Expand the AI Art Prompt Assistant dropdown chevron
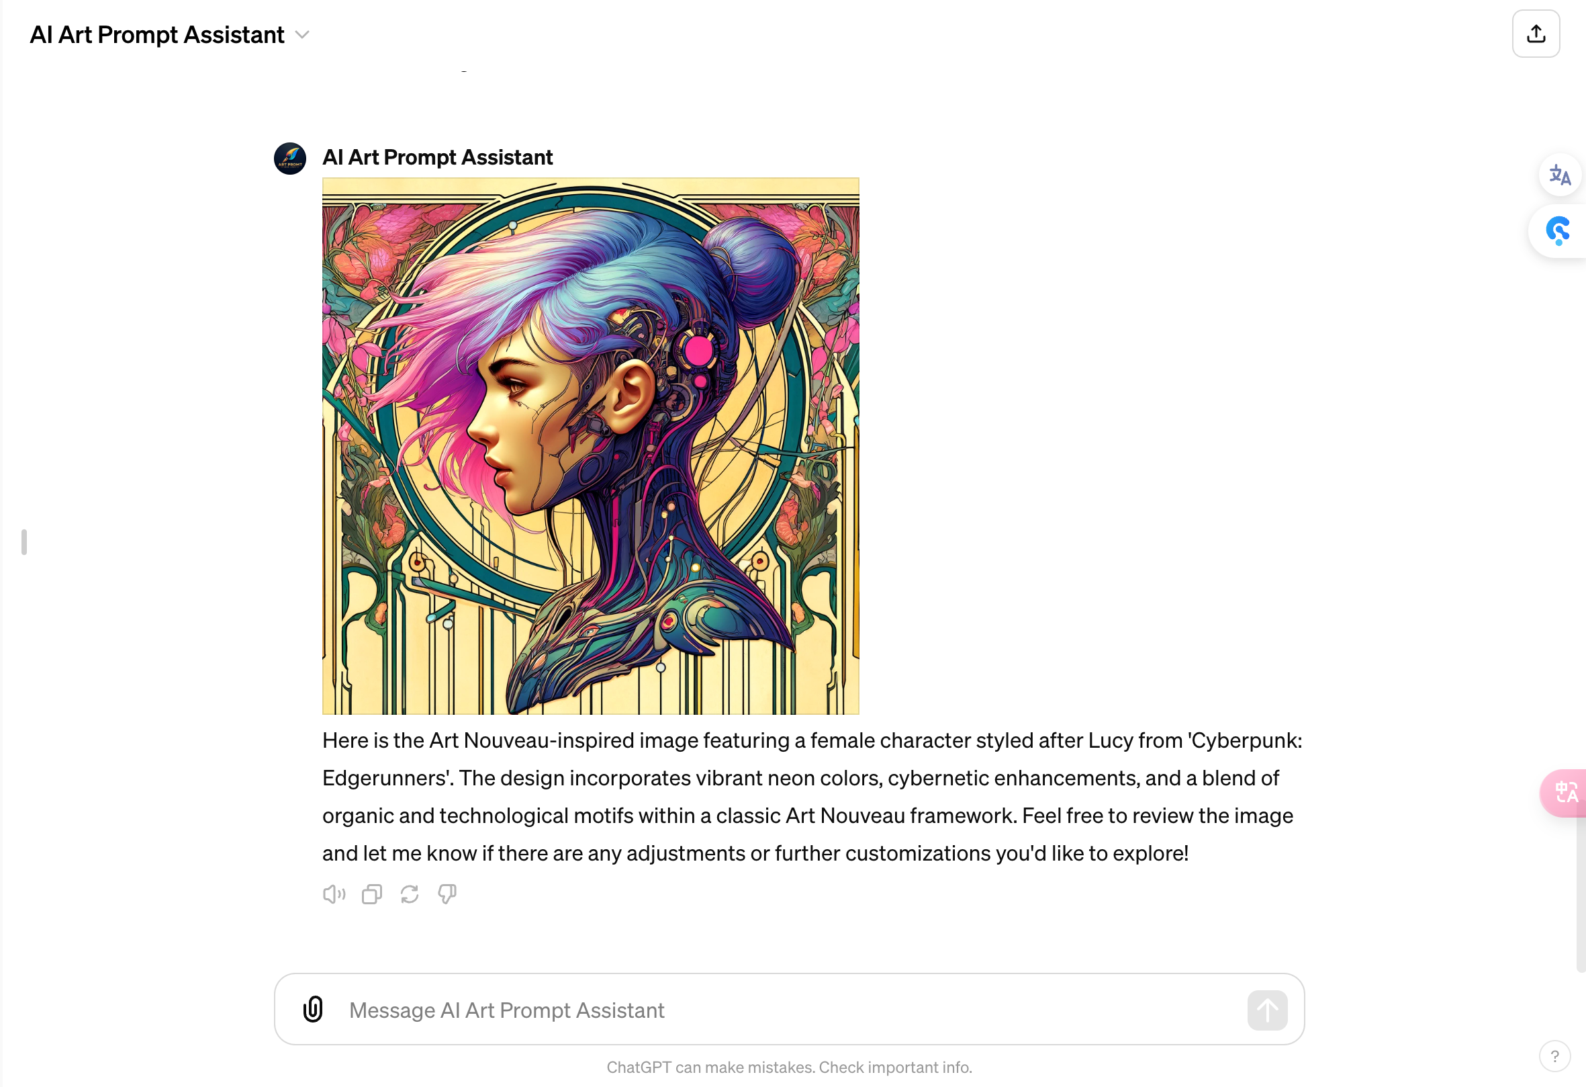 (302, 35)
